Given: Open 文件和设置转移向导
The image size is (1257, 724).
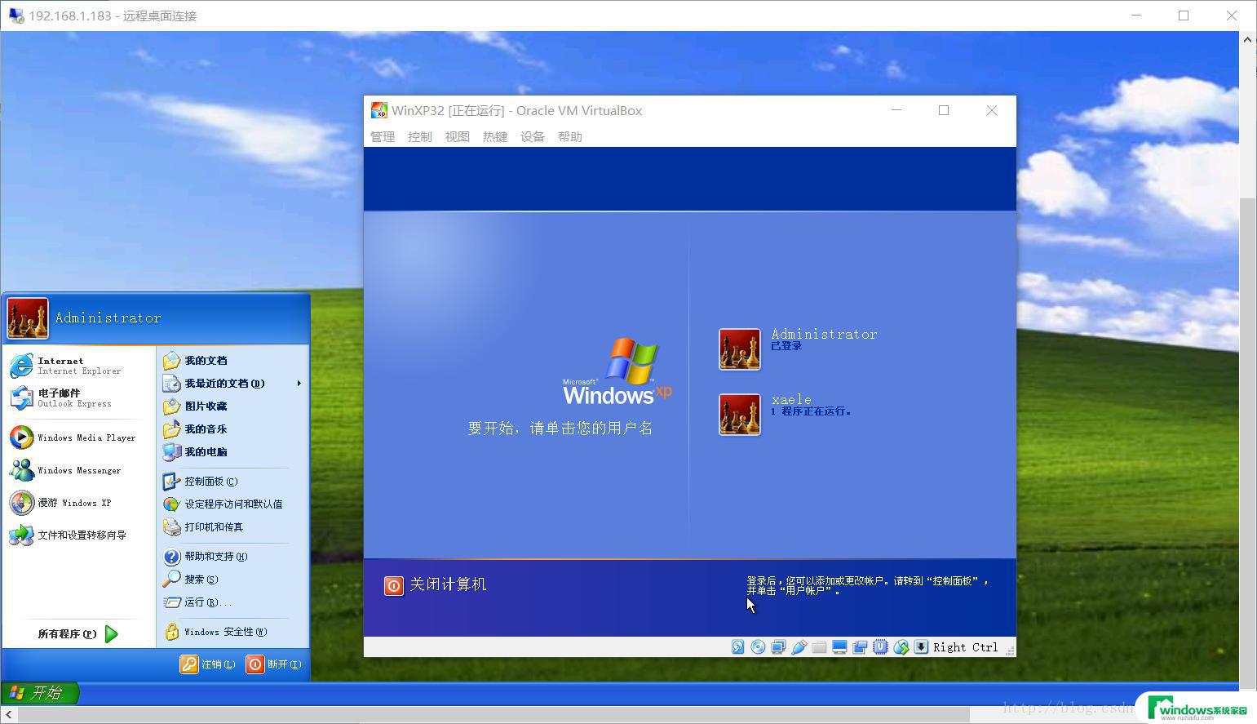Looking at the screenshot, I should (x=79, y=535).
